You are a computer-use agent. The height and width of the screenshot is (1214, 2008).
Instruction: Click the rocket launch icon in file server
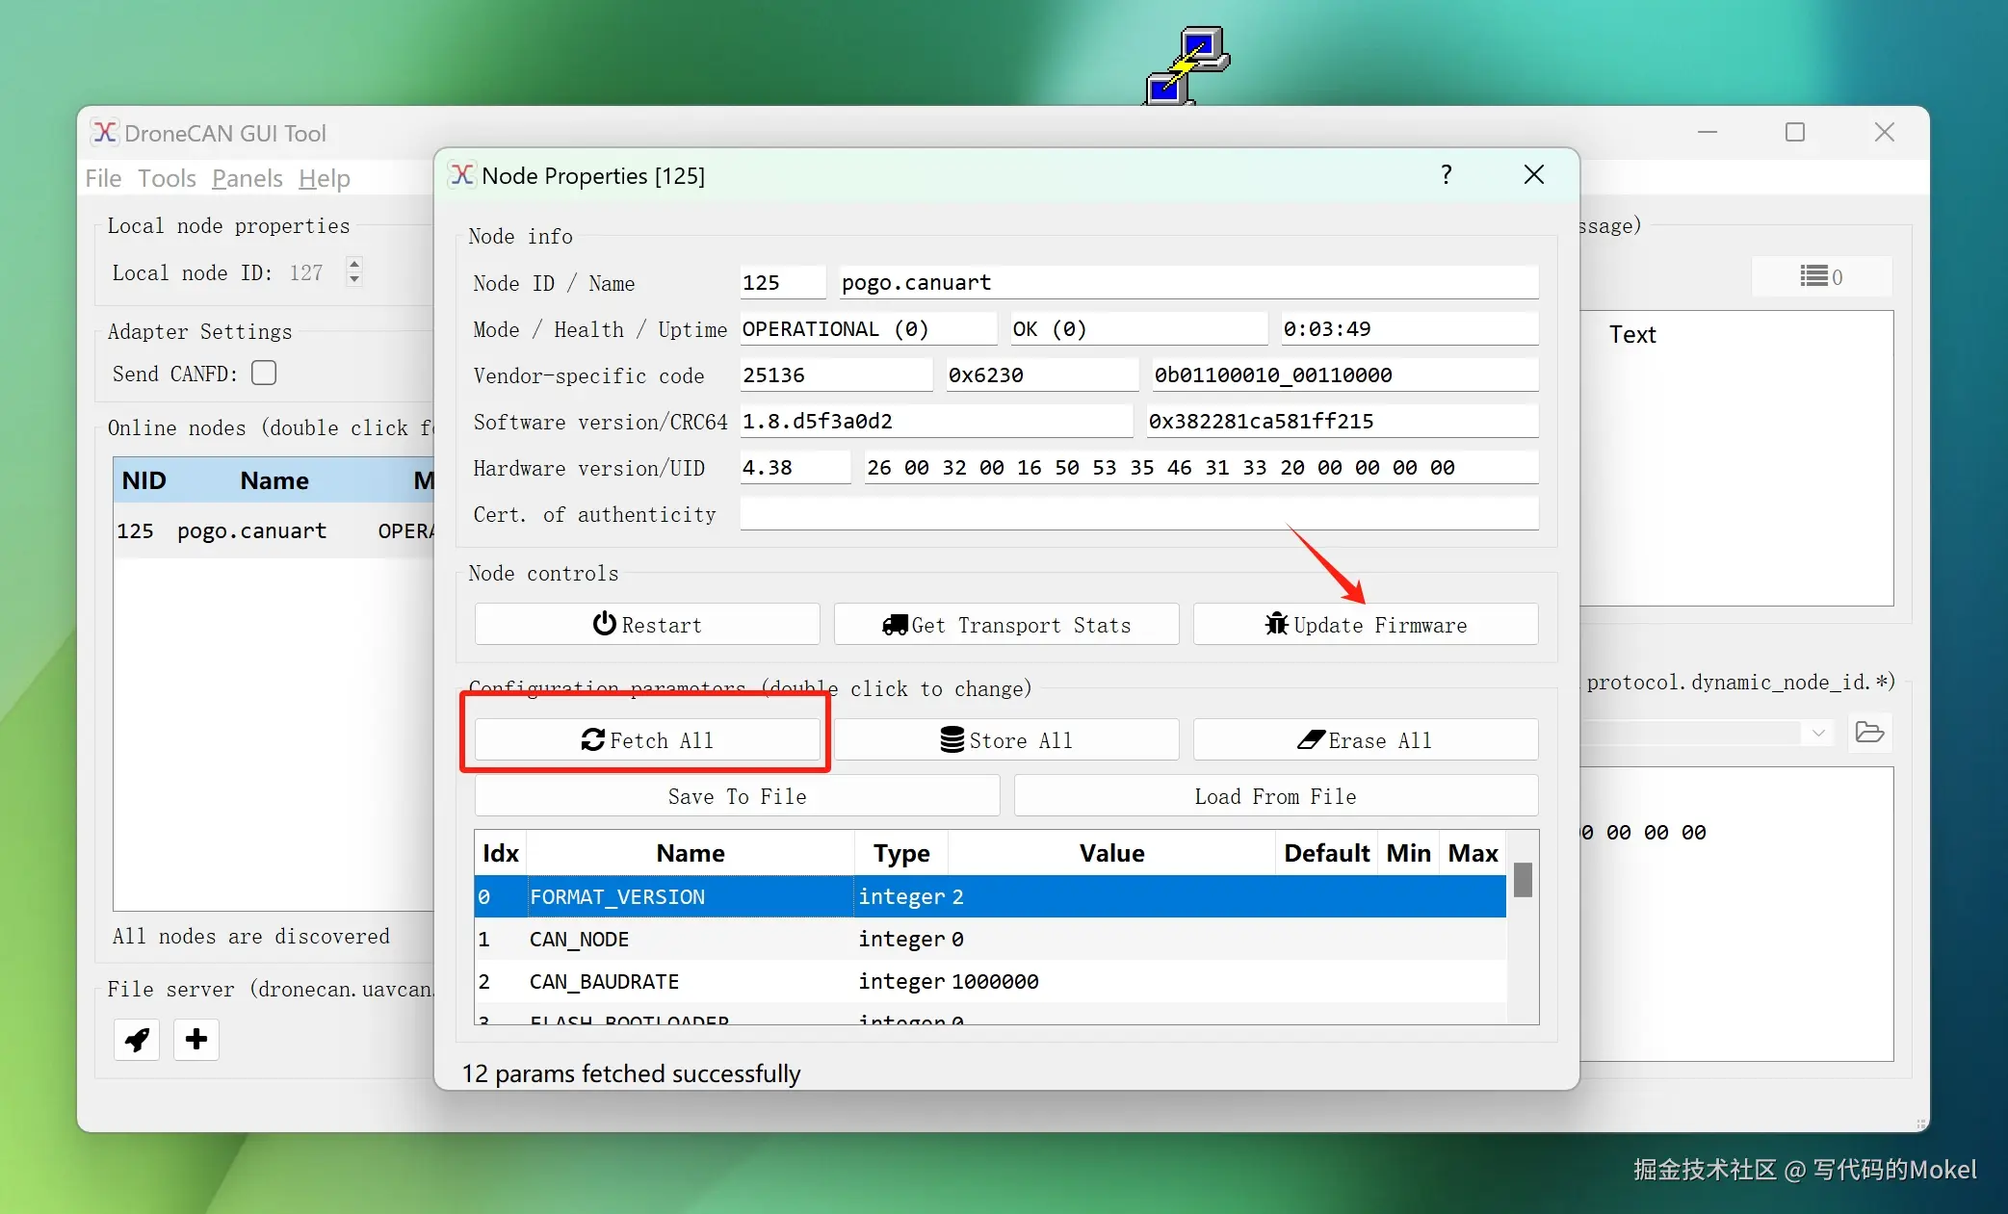coord(137,1040)
